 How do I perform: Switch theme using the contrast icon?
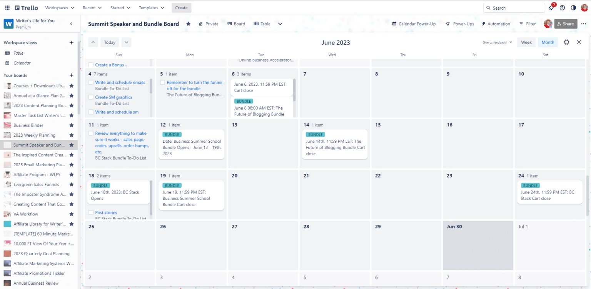(573, 7)
